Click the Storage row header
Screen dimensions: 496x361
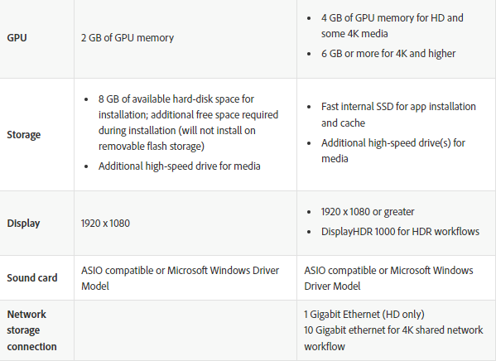(24, 134)
